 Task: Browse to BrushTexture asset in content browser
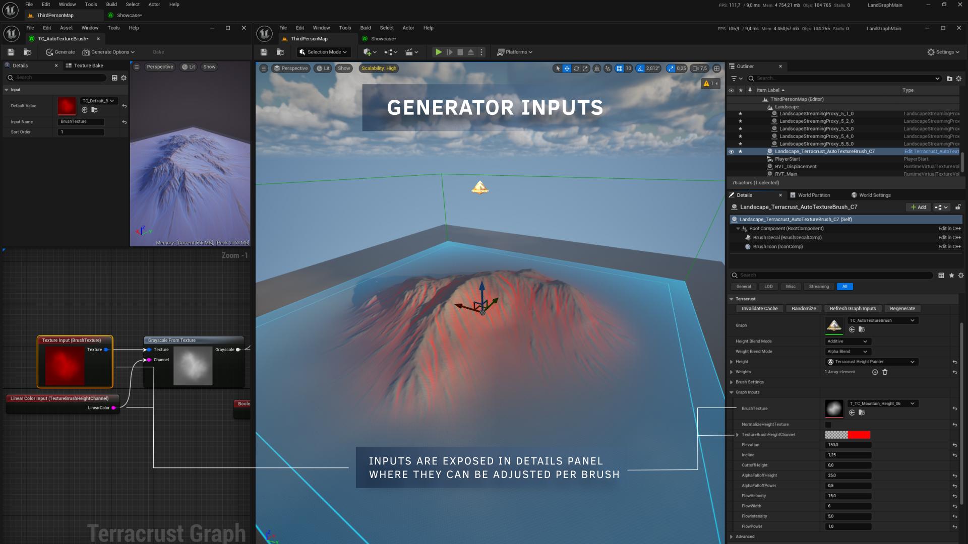862,413
